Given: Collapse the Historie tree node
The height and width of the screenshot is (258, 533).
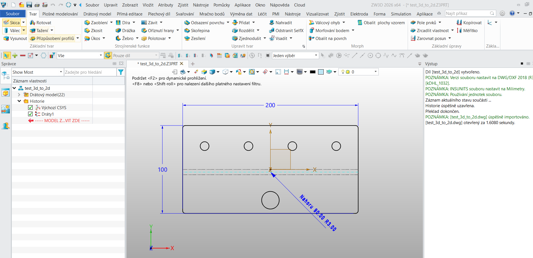Looking at the screenshot, I should pyautogui.click(x=19, y=101).
